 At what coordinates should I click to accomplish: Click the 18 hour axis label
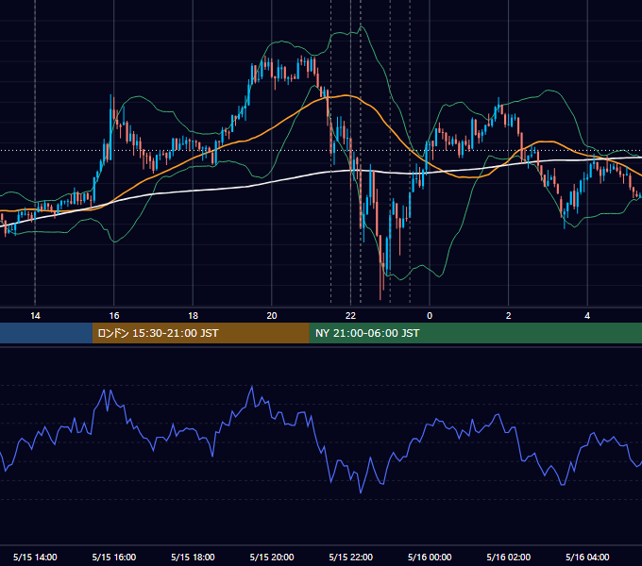(193, 316)
